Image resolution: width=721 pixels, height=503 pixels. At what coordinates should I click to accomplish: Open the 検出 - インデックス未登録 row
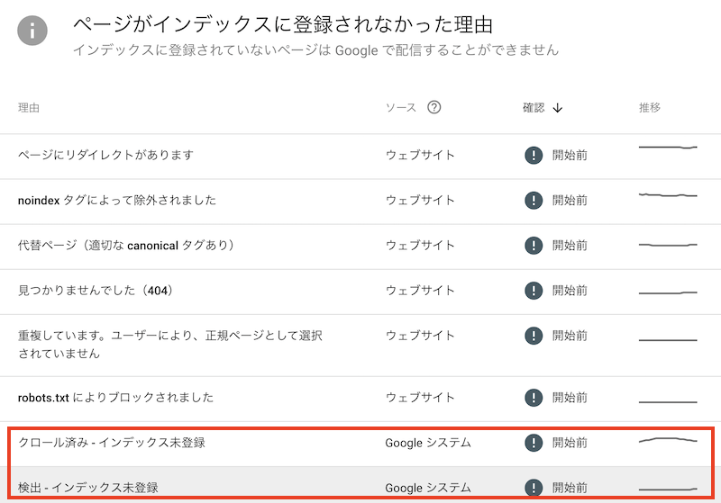[x=93, y=488]
